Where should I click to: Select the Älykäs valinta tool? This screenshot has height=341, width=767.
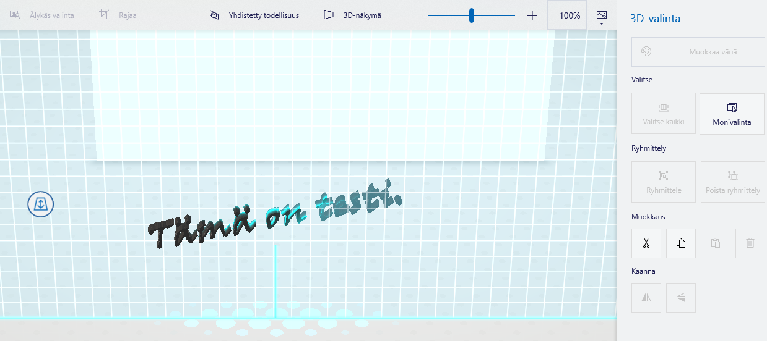(x=42, y=15)
